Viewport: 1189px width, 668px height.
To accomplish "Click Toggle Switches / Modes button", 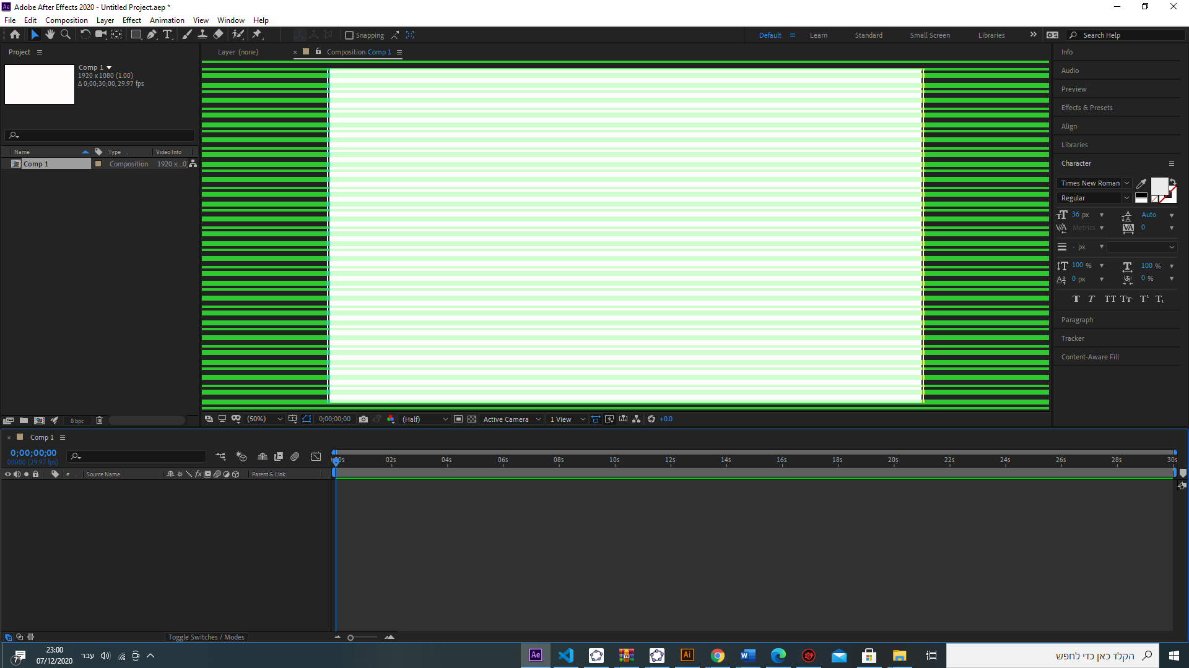I will (206, 637).
